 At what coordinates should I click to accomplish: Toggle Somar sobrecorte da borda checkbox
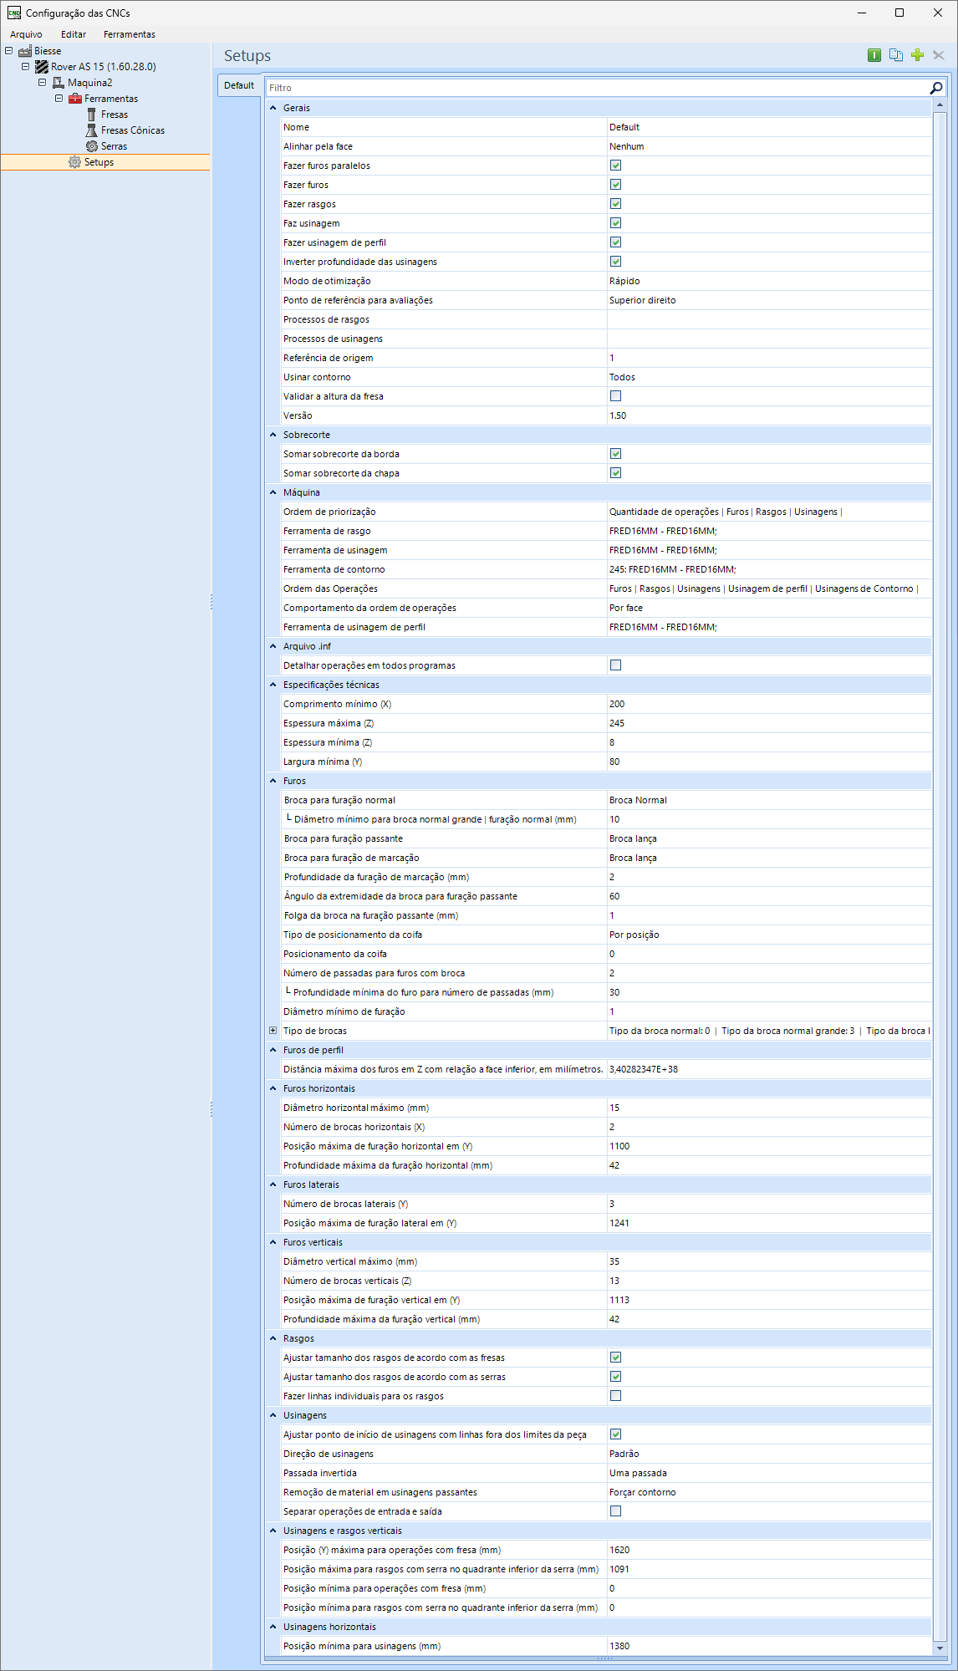[615, 454]
